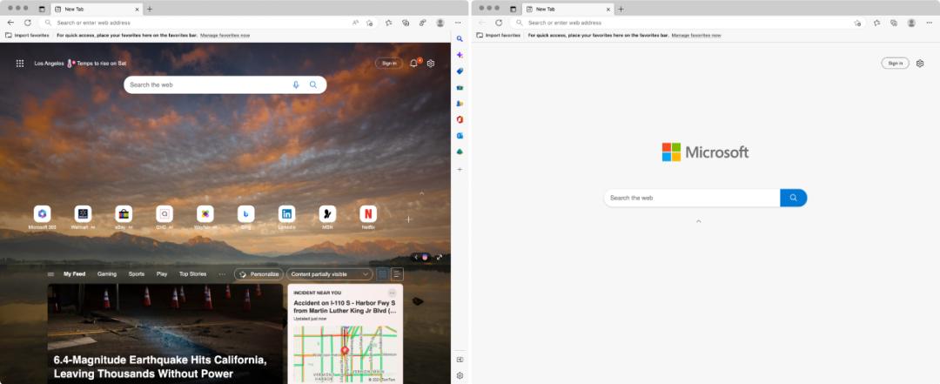Open page settings gear on the right page

point(920,63)
